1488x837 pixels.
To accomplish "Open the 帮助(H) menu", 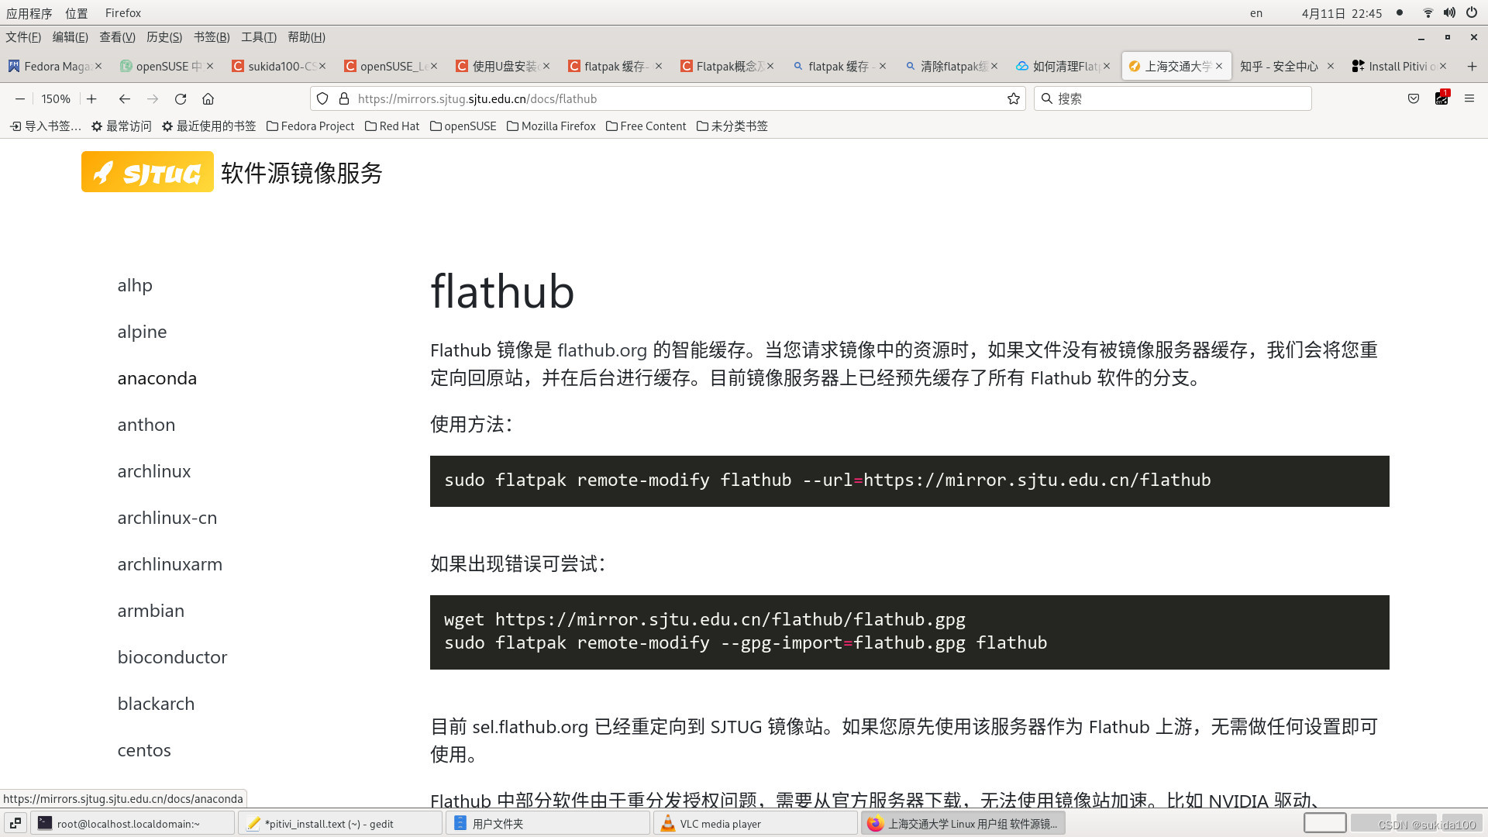I will click(306, 37).
